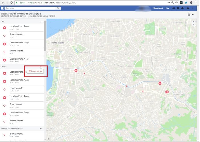Click the browser forward arrow
This screenshot has height=142, width=200.
pos(7,3)
